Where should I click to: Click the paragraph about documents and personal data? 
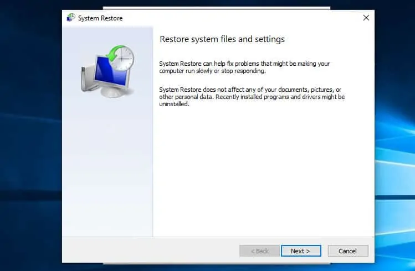tap(252, 97)
